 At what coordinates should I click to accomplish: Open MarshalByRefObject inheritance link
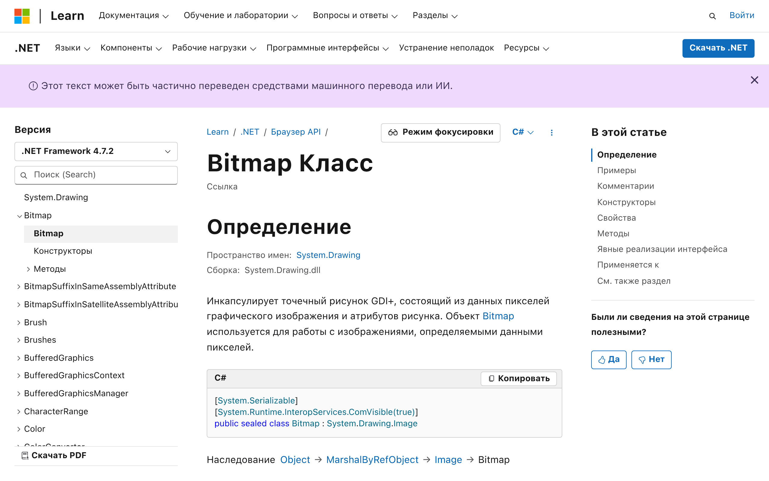click(x=372, y=460)
